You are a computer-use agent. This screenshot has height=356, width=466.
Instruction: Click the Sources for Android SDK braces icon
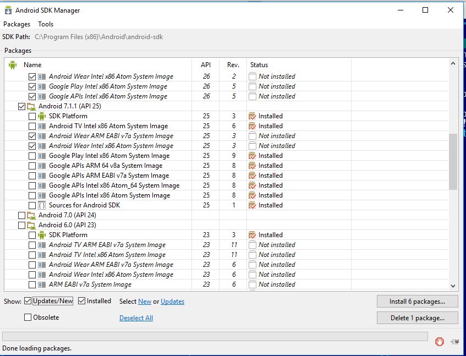42,205
